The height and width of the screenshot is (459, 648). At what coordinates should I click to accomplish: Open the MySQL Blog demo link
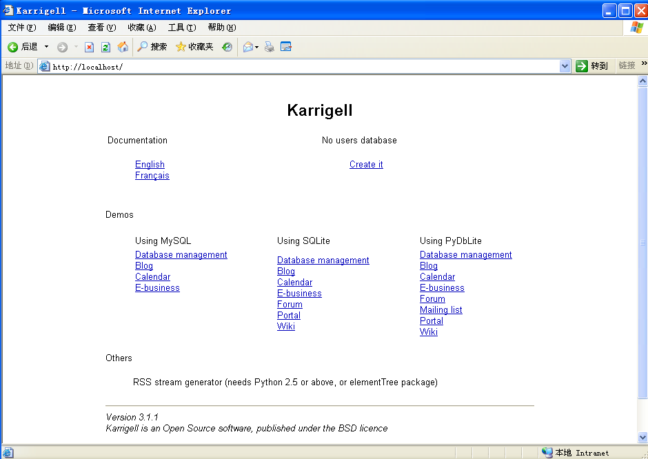144,265
